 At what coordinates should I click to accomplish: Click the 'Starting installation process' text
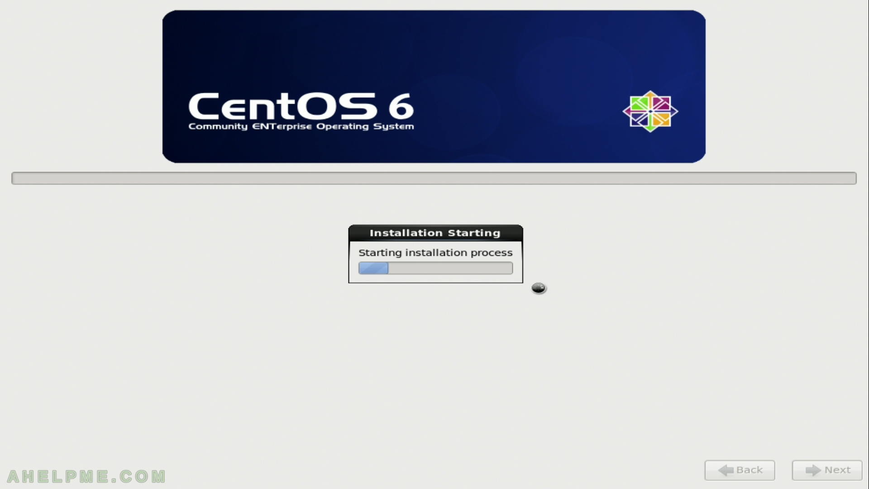coord(435,253)
